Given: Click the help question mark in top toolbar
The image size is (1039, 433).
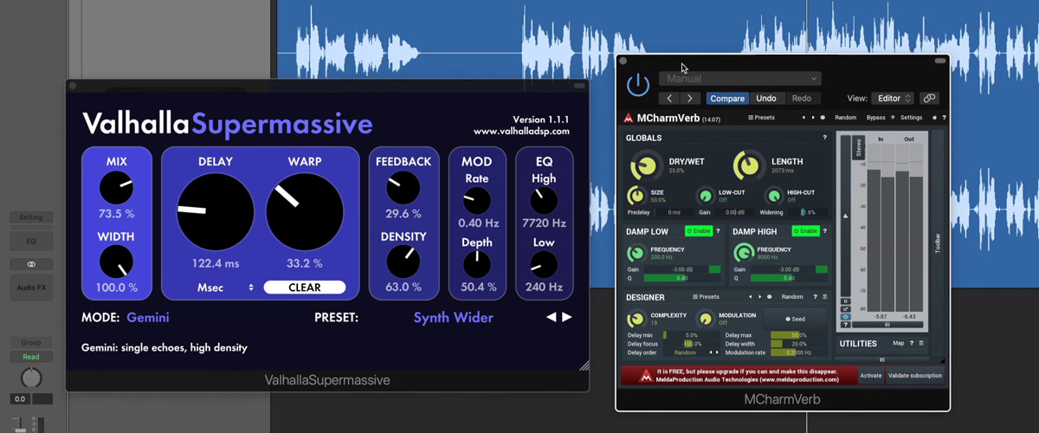Looking at the screenshot, I should (x=944, y=118).
